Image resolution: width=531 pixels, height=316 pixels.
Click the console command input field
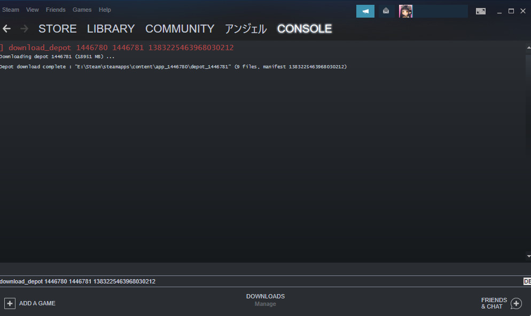click(261, 281)
